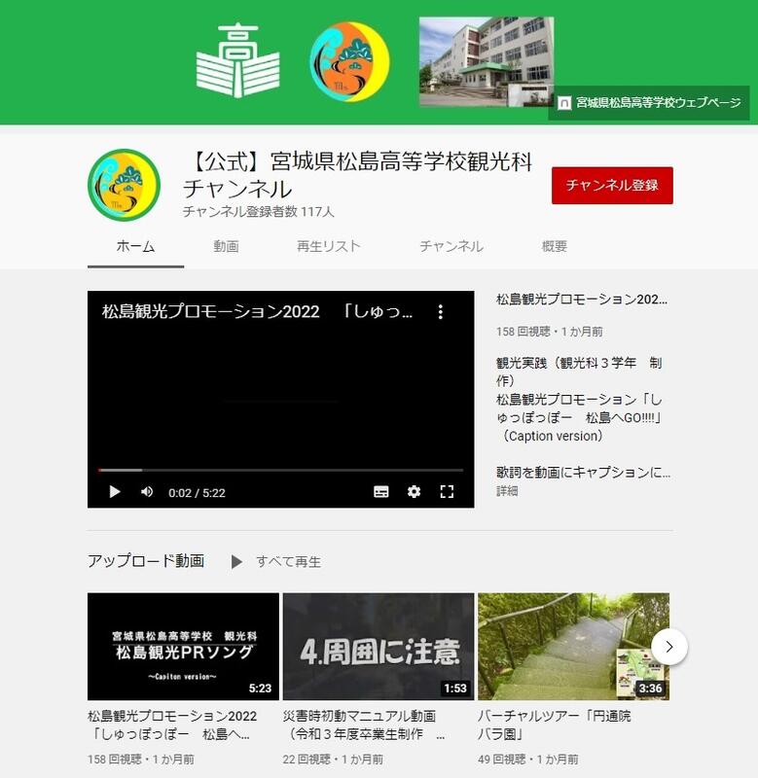Viewport: 758px width, 778px height.
Task: Open 松島観光PRソング video thumbnail
Action: (x=183, y=647)
